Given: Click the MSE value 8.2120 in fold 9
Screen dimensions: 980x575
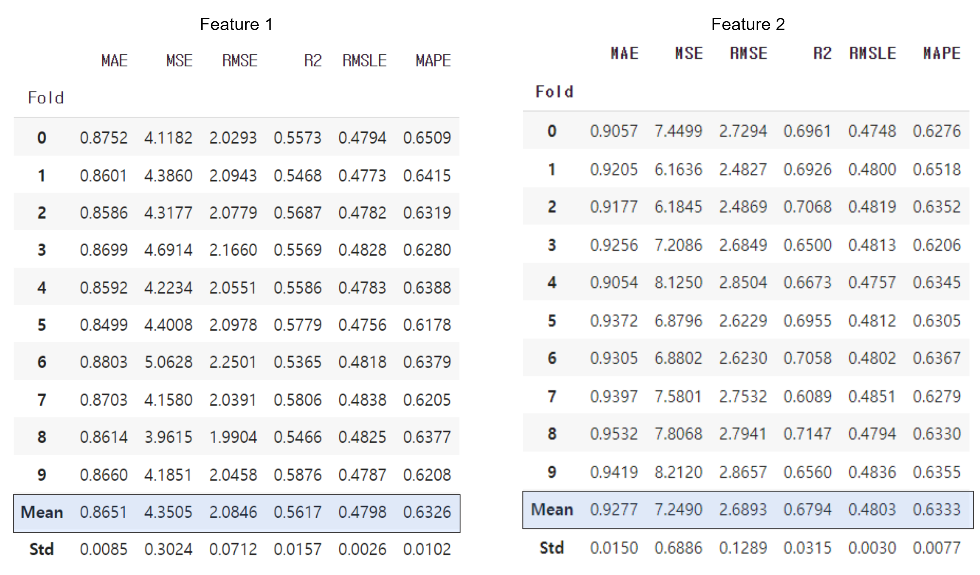Looking at the screenshot, I should 678,472.
